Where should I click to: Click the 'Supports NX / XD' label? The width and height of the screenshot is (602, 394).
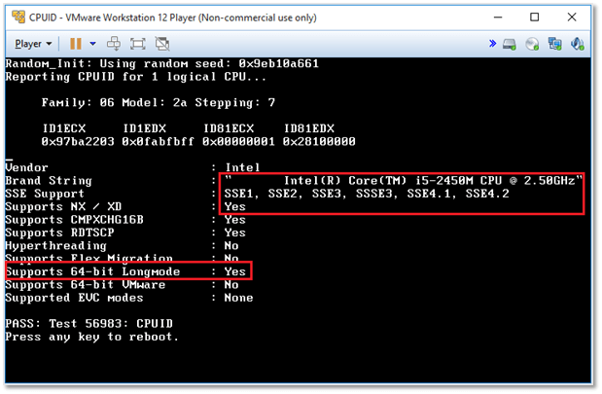click(63, 206)
